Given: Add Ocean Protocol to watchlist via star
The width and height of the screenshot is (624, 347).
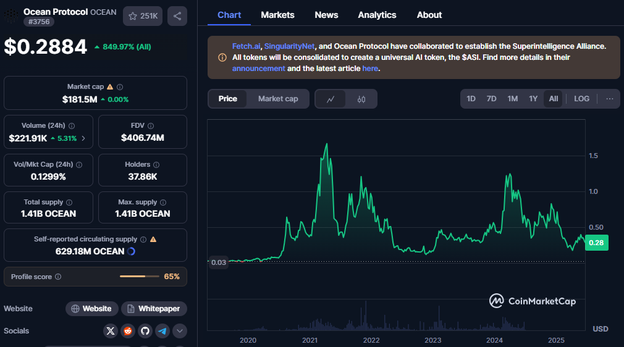Looking at the screenshot, I should (143, 16).
